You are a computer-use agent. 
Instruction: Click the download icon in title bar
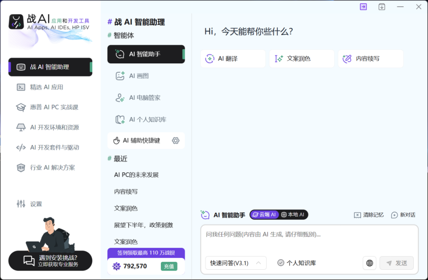pos(382,7)
